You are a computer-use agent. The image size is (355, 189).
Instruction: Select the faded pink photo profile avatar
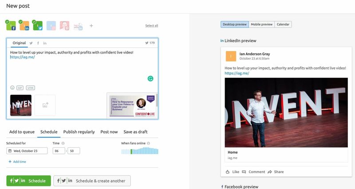coord(64,26)
